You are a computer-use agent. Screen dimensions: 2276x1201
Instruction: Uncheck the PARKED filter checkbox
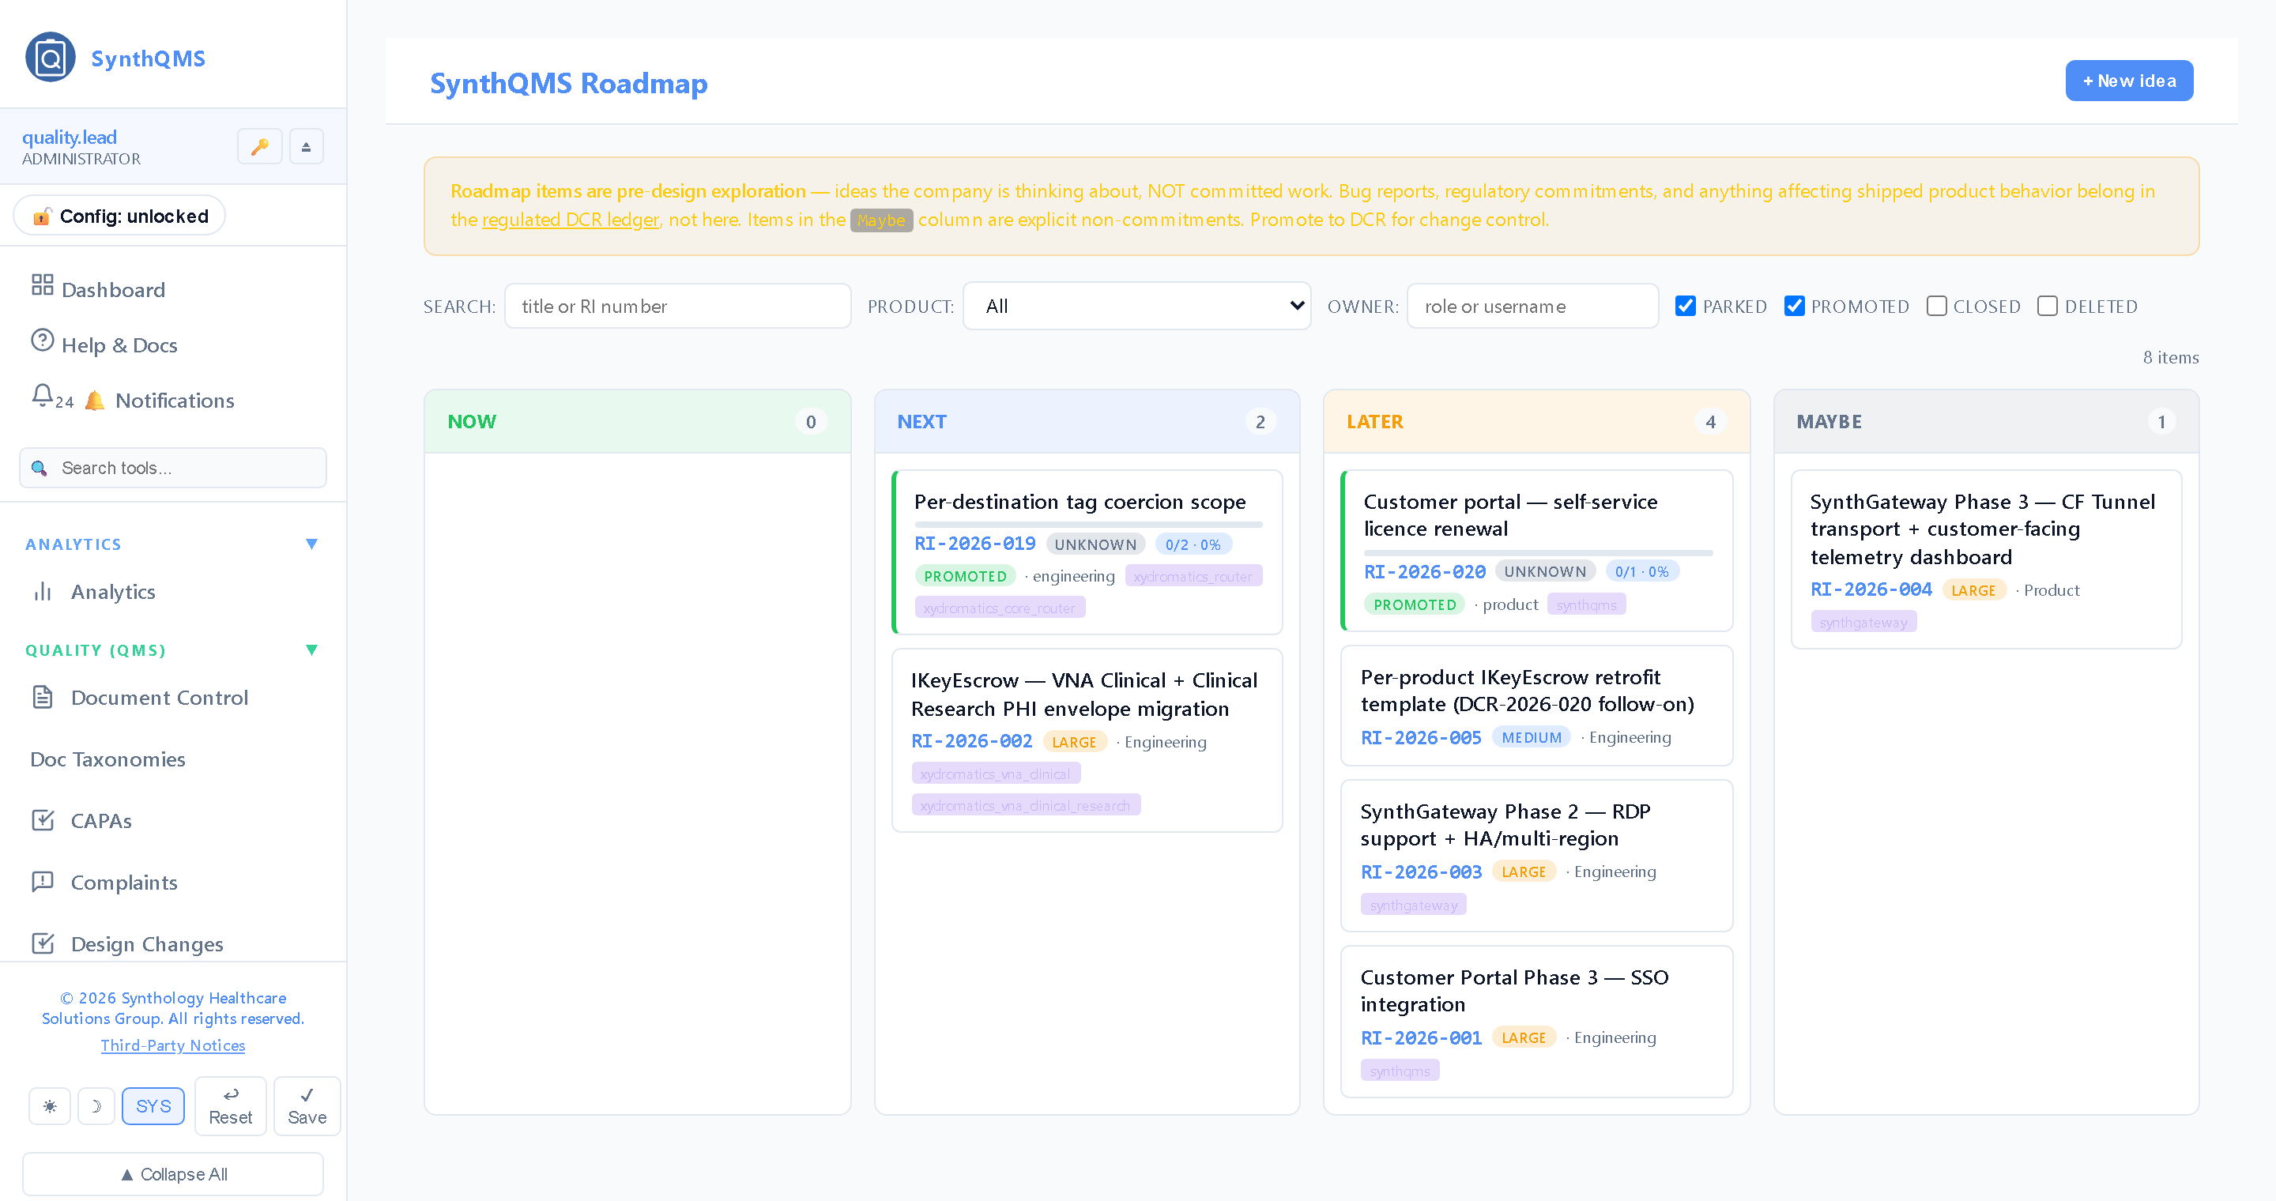(x=1685, y=306)
